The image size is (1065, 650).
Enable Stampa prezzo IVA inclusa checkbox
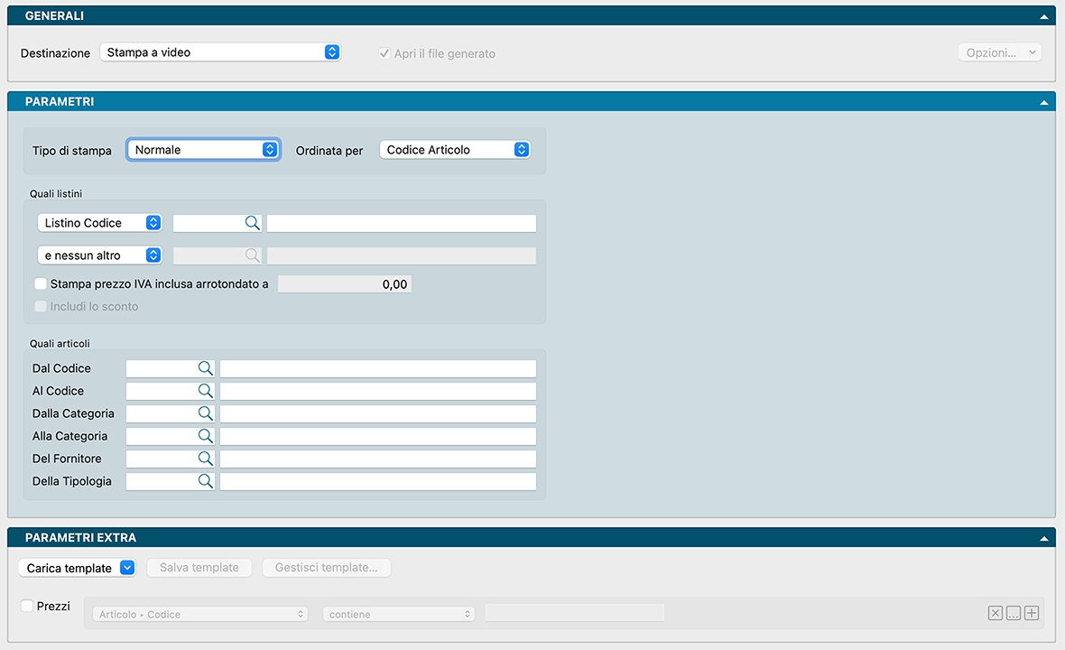tap(41, 283)
